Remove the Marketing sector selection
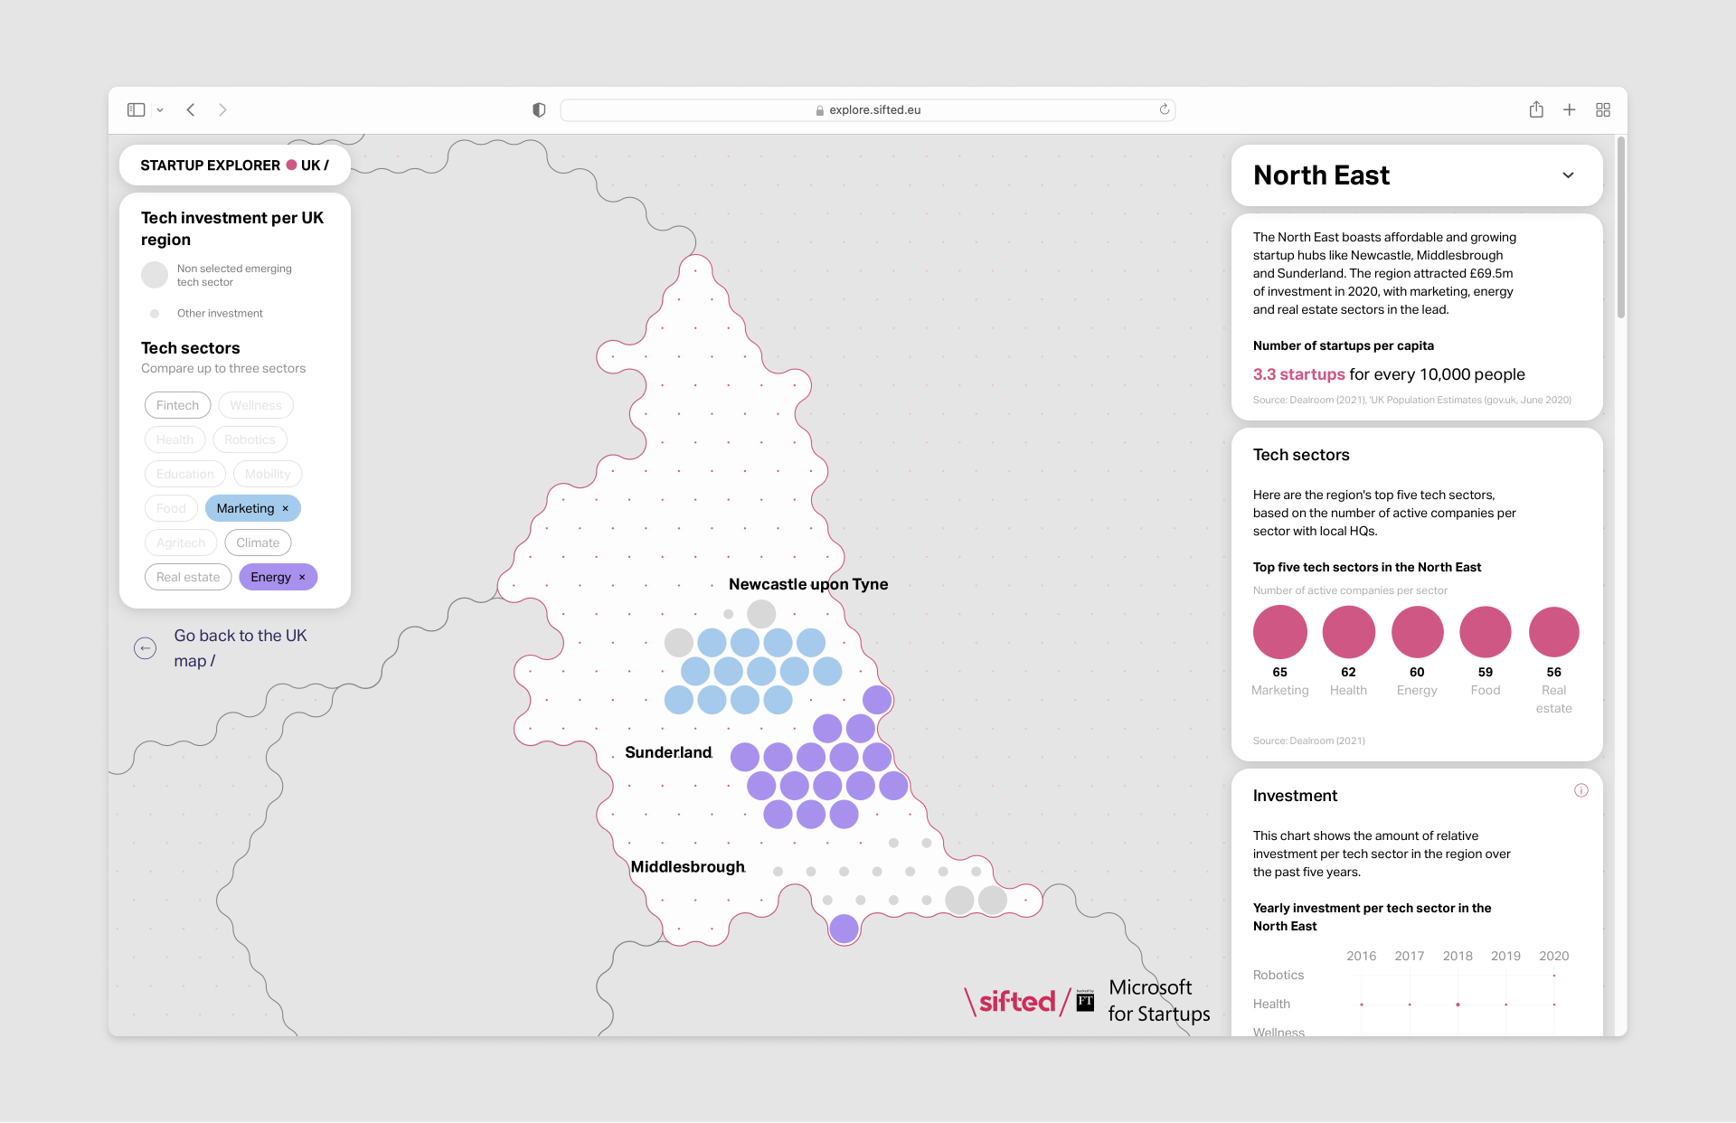1736x1123 pixels. click(286, 508)
